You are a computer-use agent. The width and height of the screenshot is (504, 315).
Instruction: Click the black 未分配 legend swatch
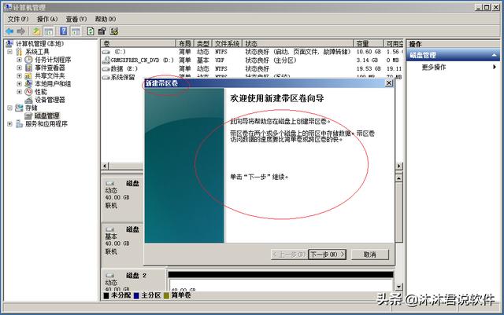point(106,295)
